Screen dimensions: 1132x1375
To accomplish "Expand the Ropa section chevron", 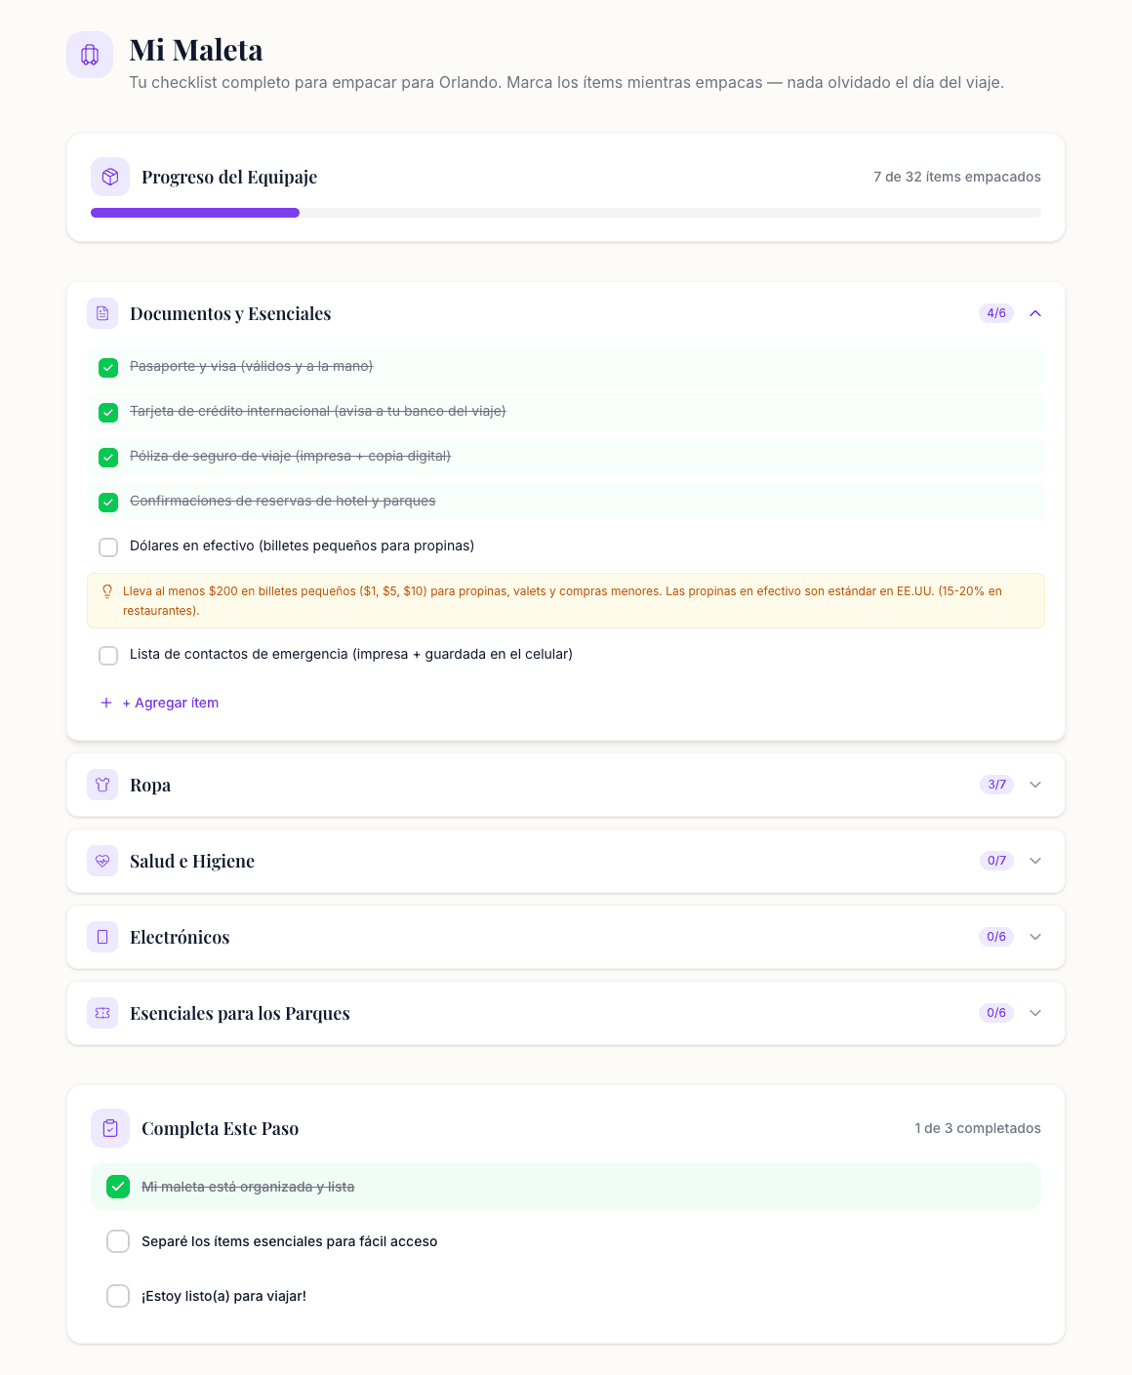I will (x=1035, y=785).
